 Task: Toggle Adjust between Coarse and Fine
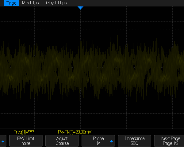(62, 141)
